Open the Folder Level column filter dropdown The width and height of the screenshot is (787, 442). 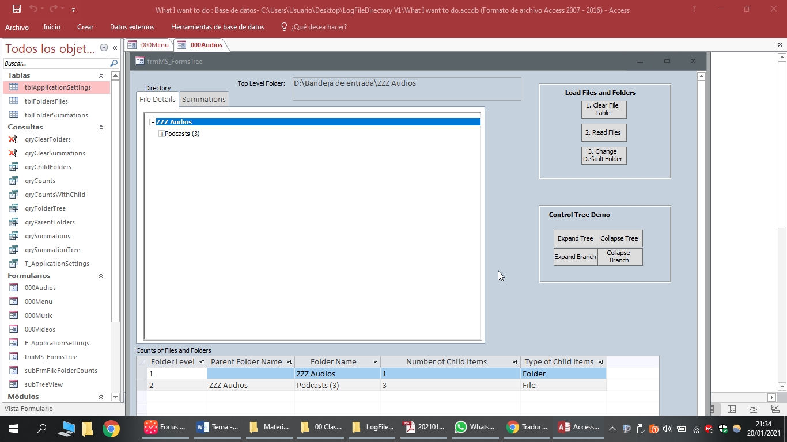[x=201, y=362]
